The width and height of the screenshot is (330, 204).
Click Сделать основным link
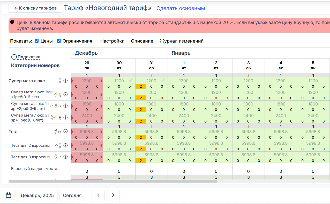click(181, 8)
